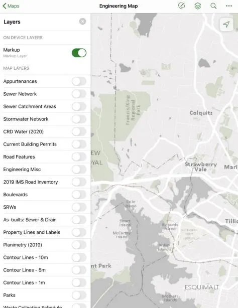This screenshot has width=238, height=308.
Task: Click the Engineering Map title
Action: point(118,6)
